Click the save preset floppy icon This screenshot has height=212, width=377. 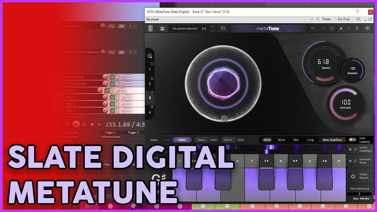(223, 29)
